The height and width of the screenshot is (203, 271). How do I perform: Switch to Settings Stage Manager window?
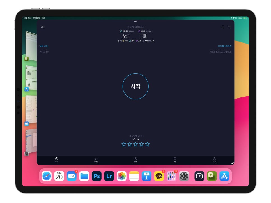[x=31, y=141]
